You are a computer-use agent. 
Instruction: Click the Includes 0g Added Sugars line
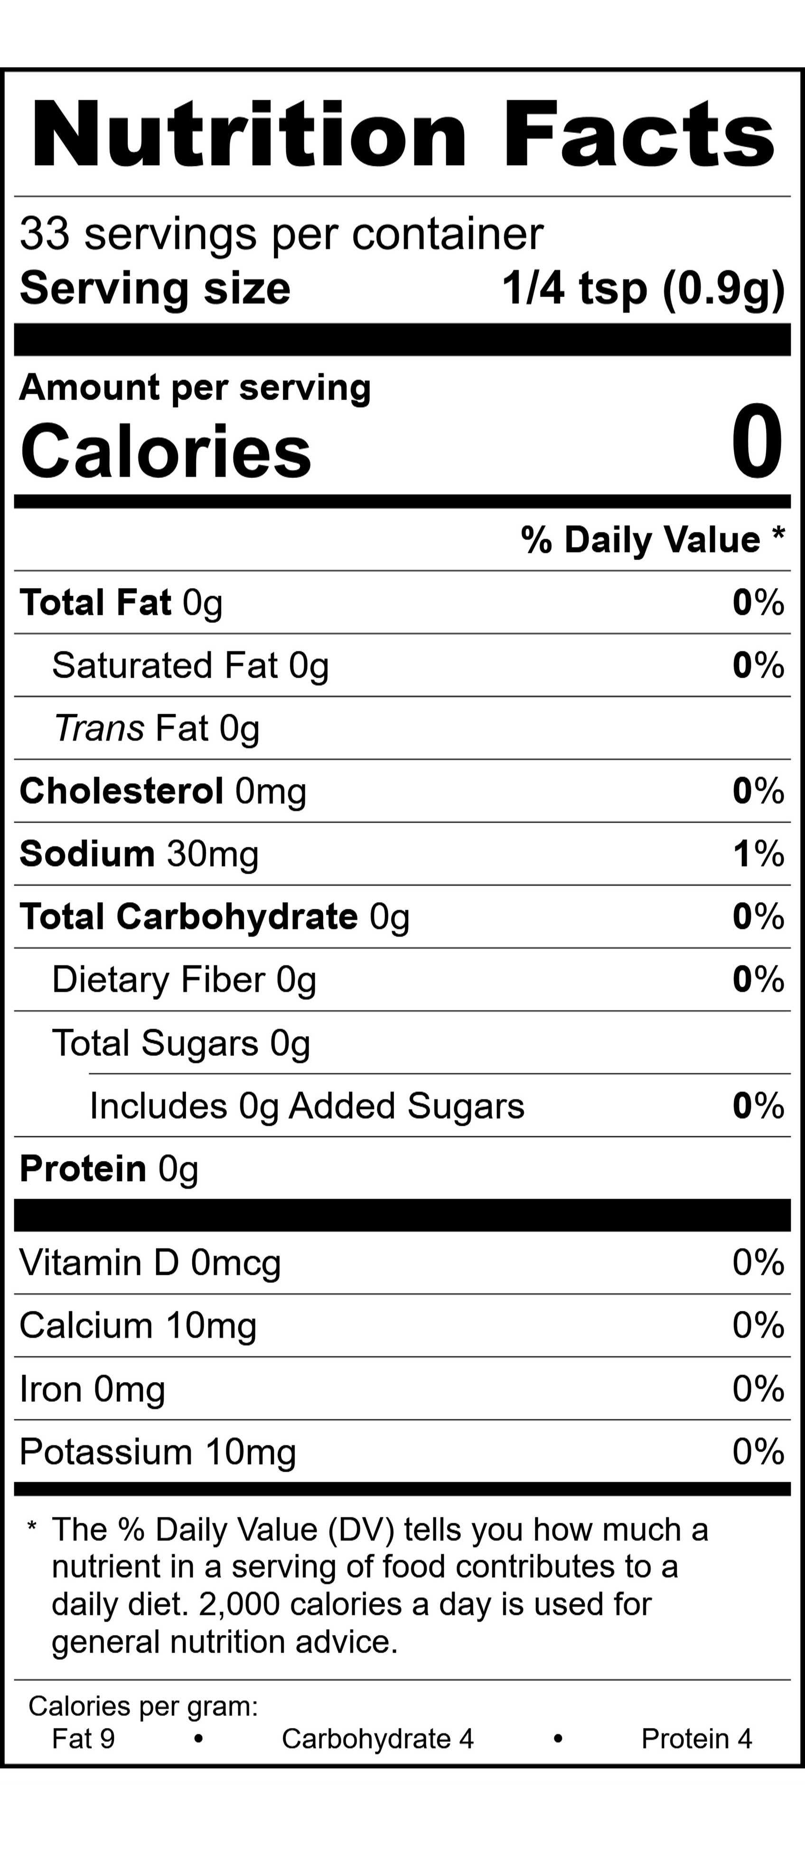click(x=307, y=1106)
